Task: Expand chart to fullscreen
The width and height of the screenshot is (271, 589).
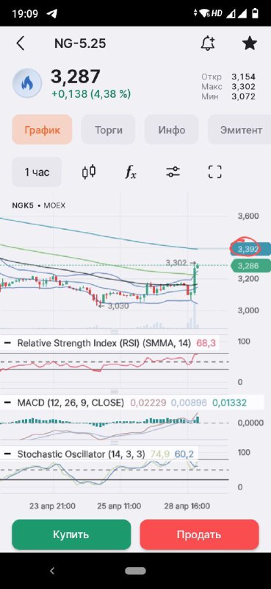Action: click(214, 172)
